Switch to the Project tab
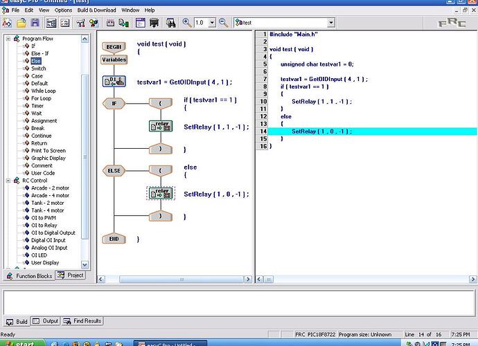Viewport: 478px width, 346px height. [x=71, y=275]
